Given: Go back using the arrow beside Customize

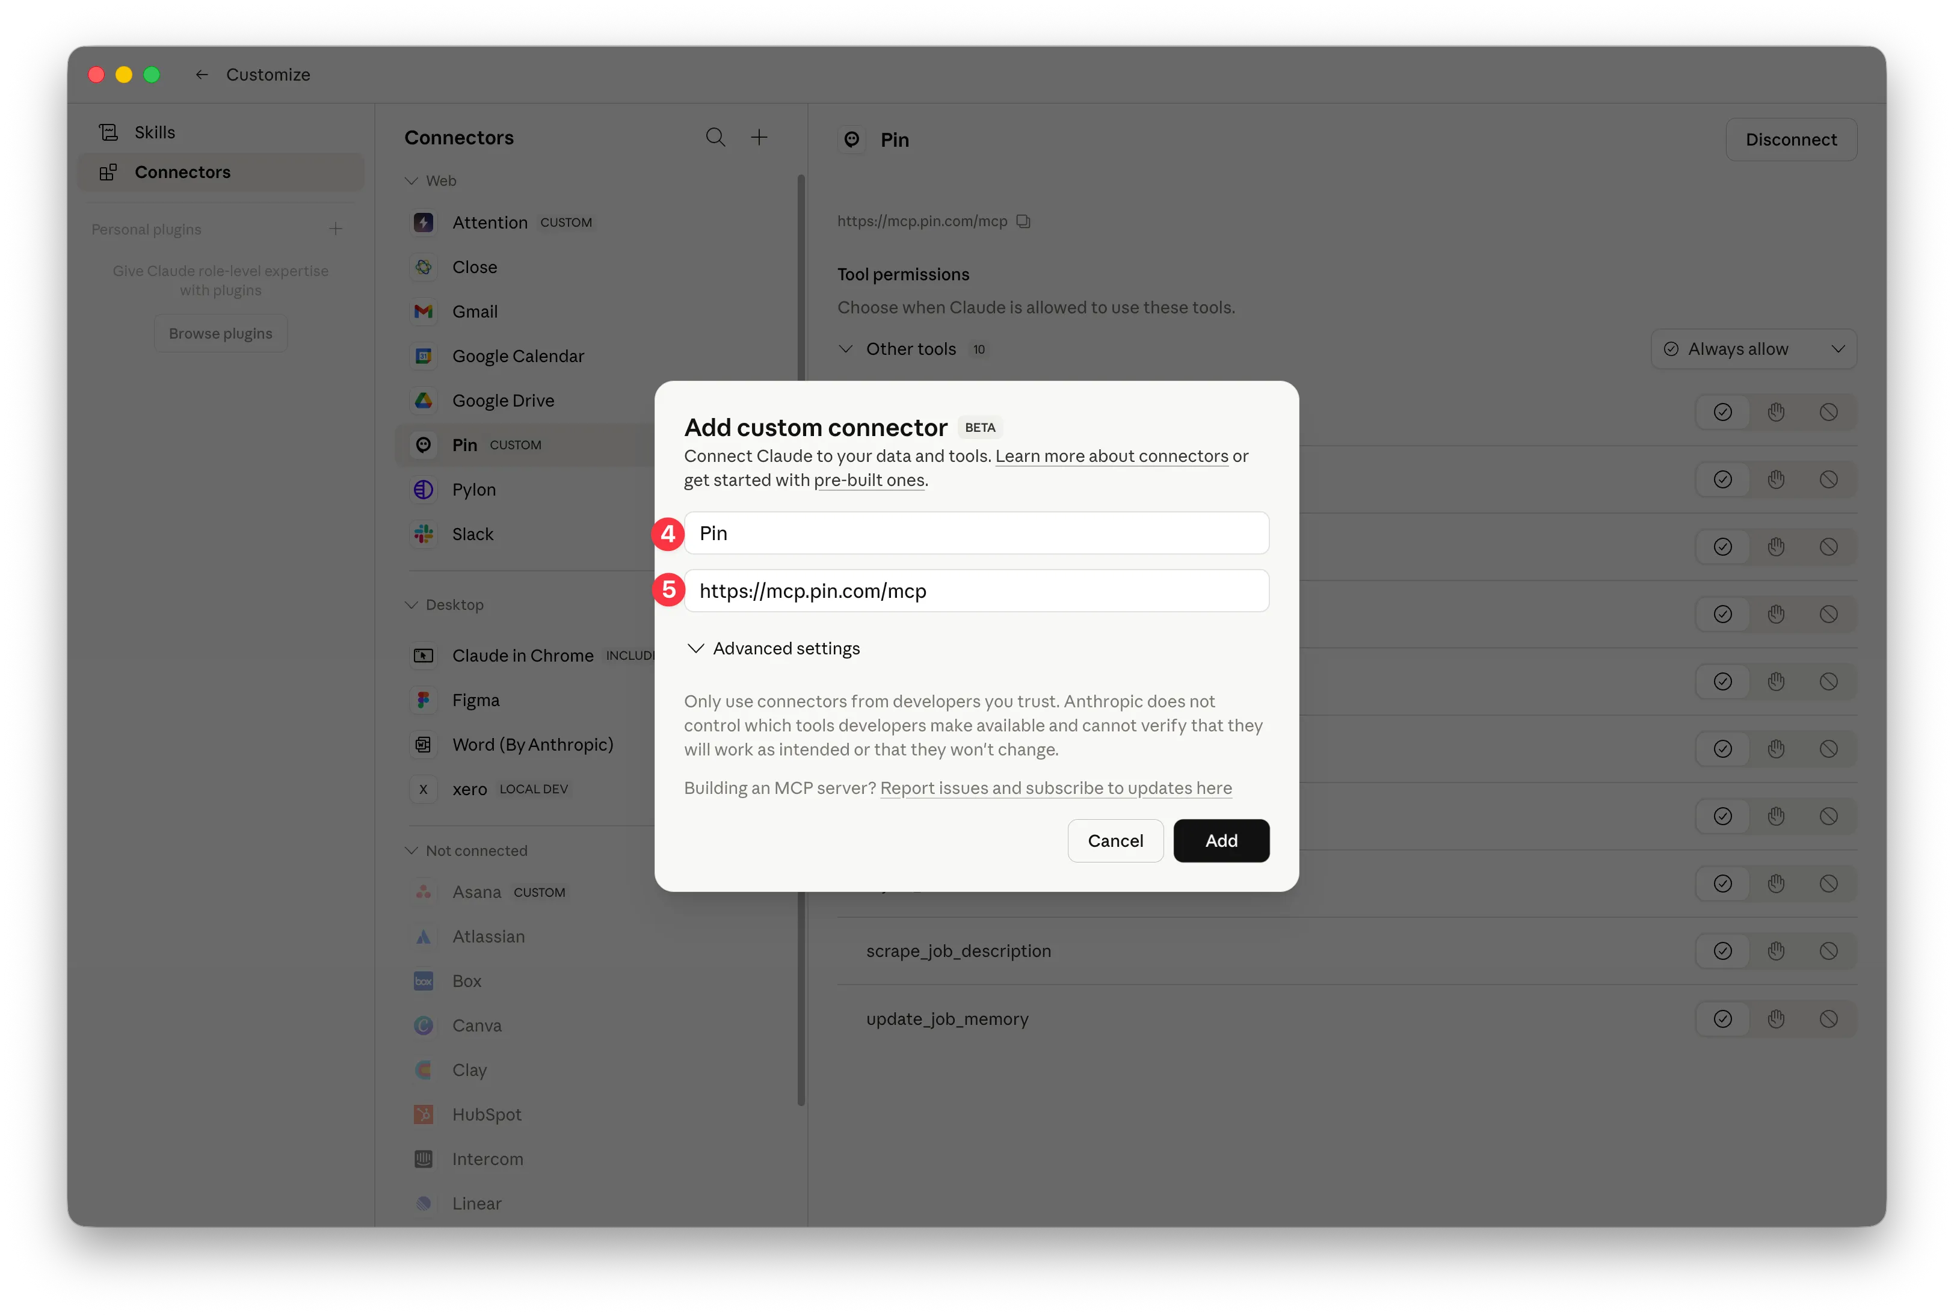Looking at the screenshot, I should click(202, 75).
